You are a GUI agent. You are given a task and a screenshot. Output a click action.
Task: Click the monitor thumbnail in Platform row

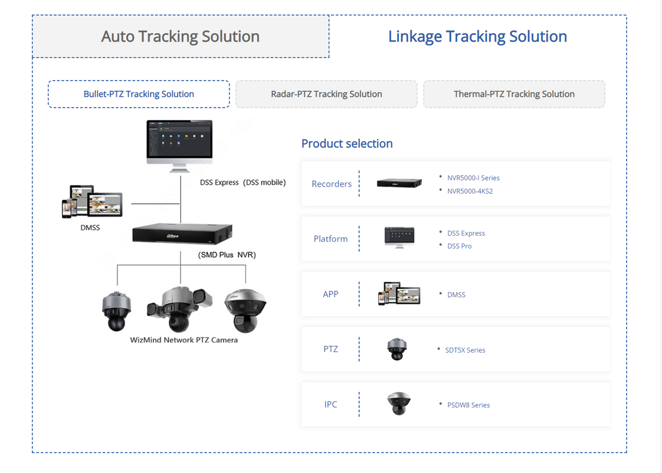tap(399, 238)
